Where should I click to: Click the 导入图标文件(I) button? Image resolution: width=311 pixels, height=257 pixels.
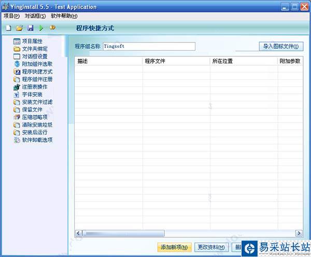[281, 47]
